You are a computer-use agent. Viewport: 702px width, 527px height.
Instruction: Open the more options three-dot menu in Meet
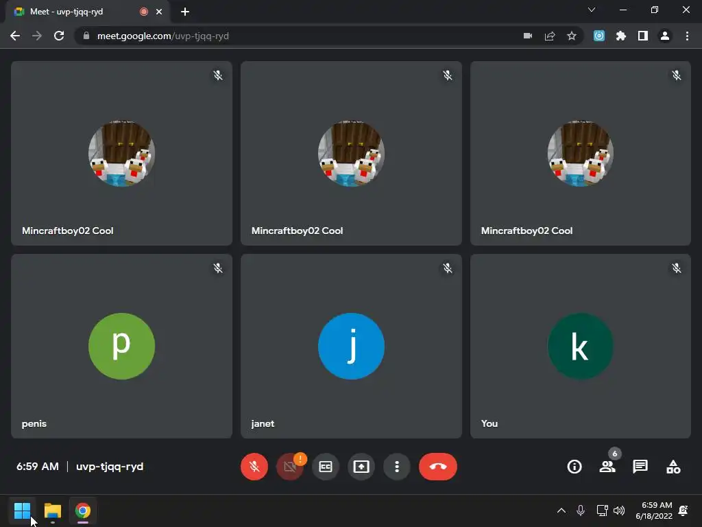(x=397, y=467)
